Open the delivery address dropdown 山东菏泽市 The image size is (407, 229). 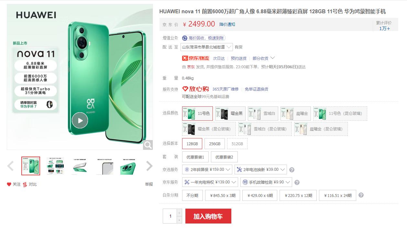click(x=206, y=47)
